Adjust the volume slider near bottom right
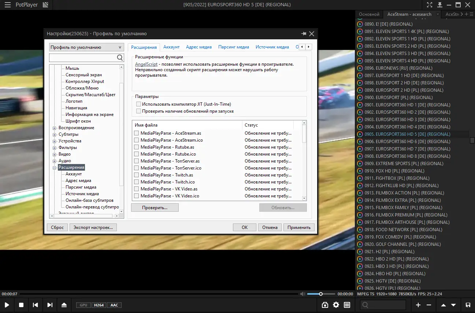This screenshot has width=475, height=313. [x=321, y=294]
